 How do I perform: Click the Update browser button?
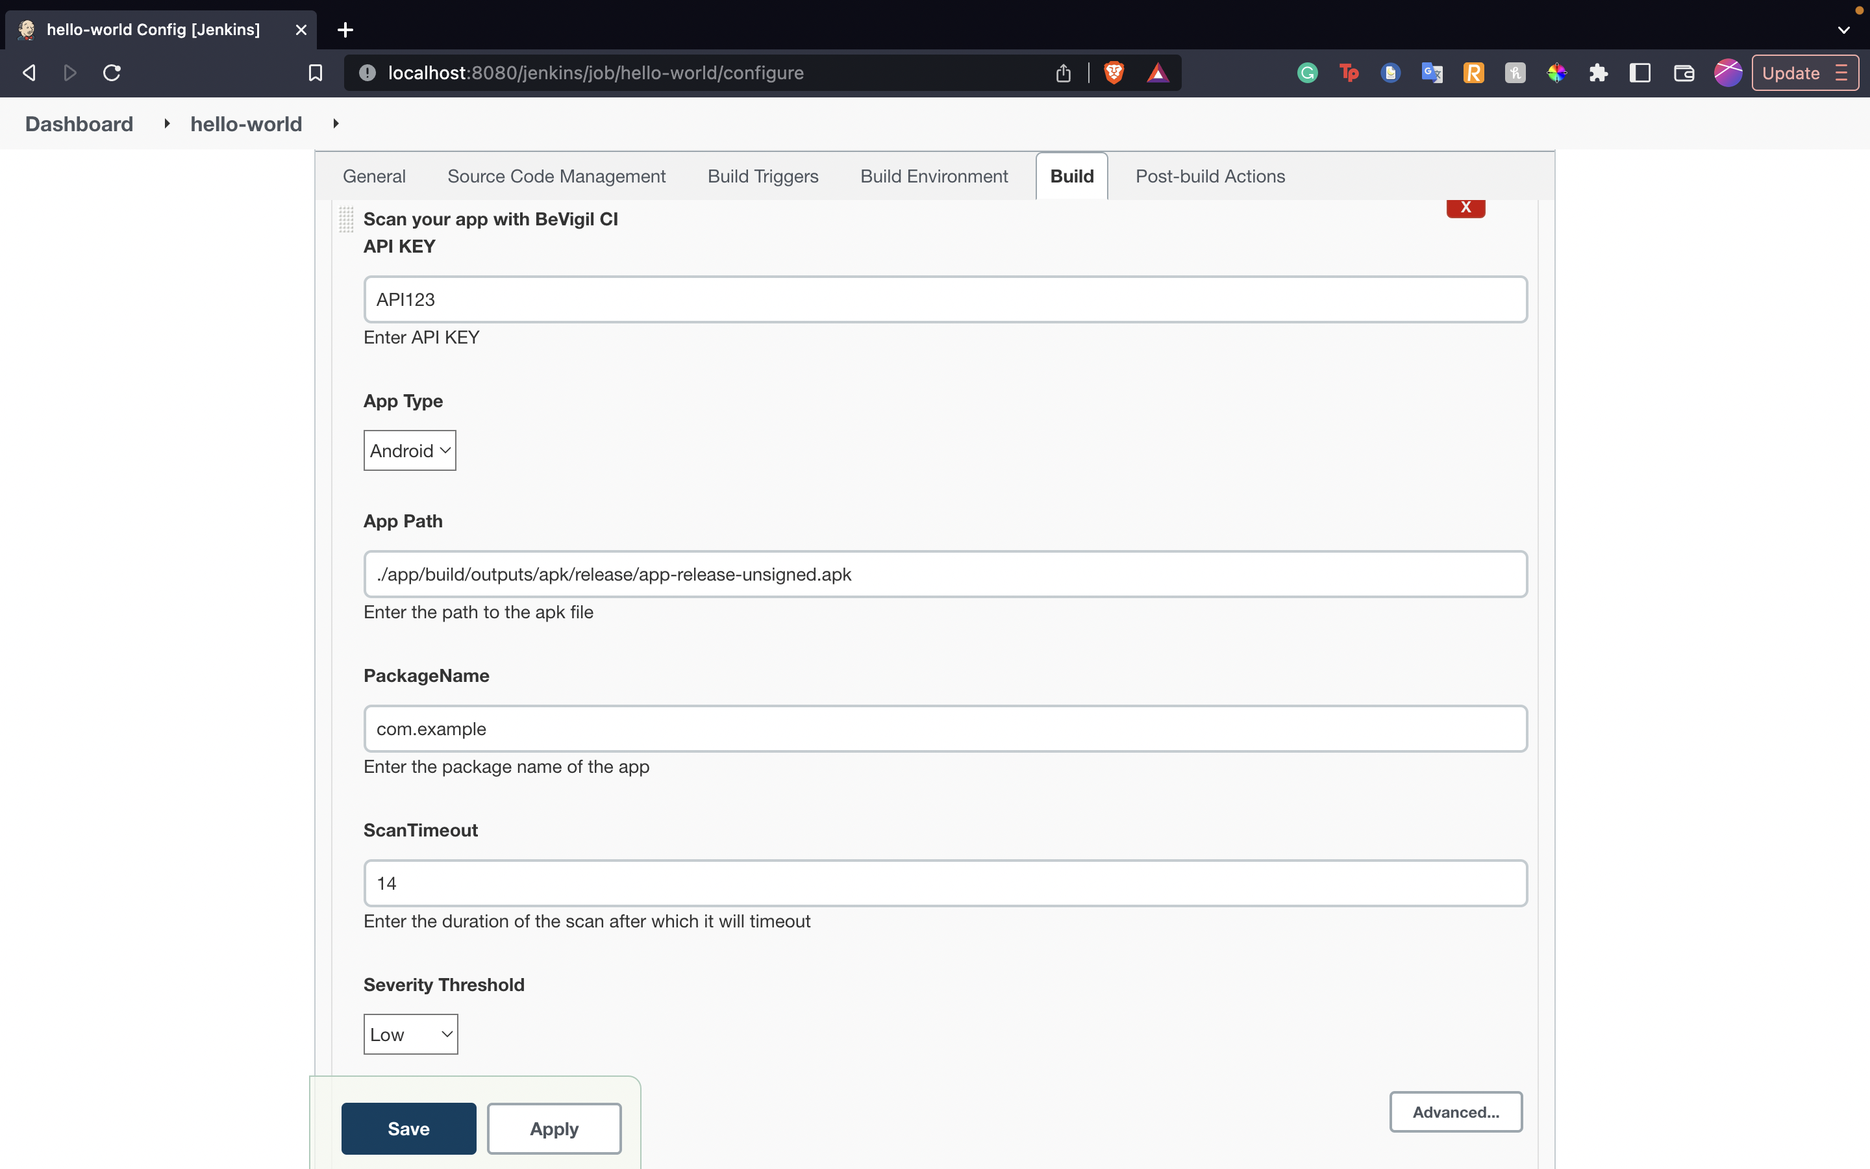tap(1805, 73)
